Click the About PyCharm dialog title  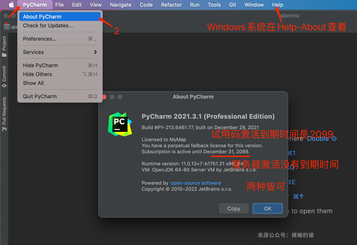coord(193,97)
